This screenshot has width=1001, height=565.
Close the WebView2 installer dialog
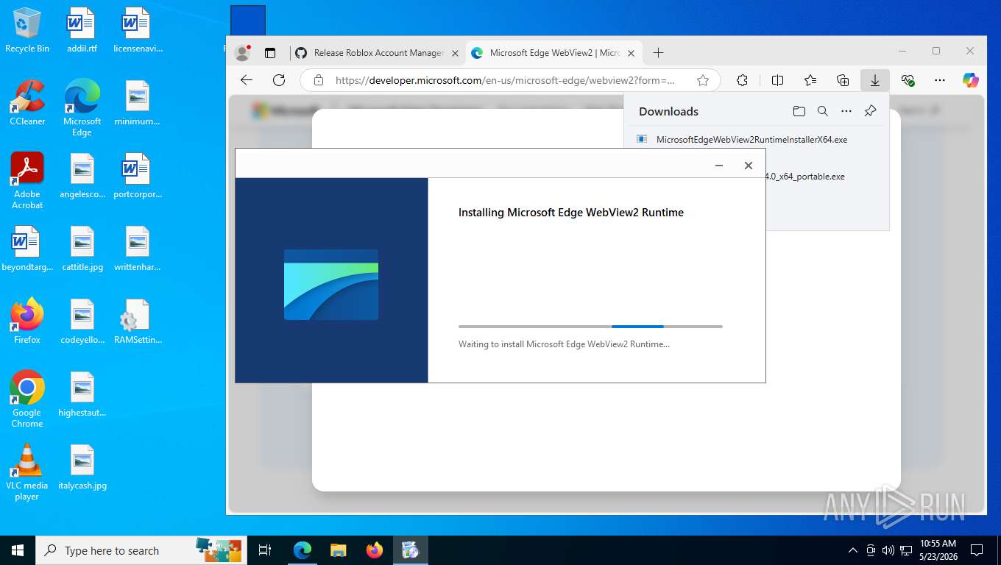pyautogui.click(x=749, y=166)
